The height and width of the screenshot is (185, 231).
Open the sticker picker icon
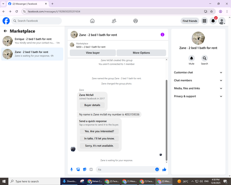point(85,169)
